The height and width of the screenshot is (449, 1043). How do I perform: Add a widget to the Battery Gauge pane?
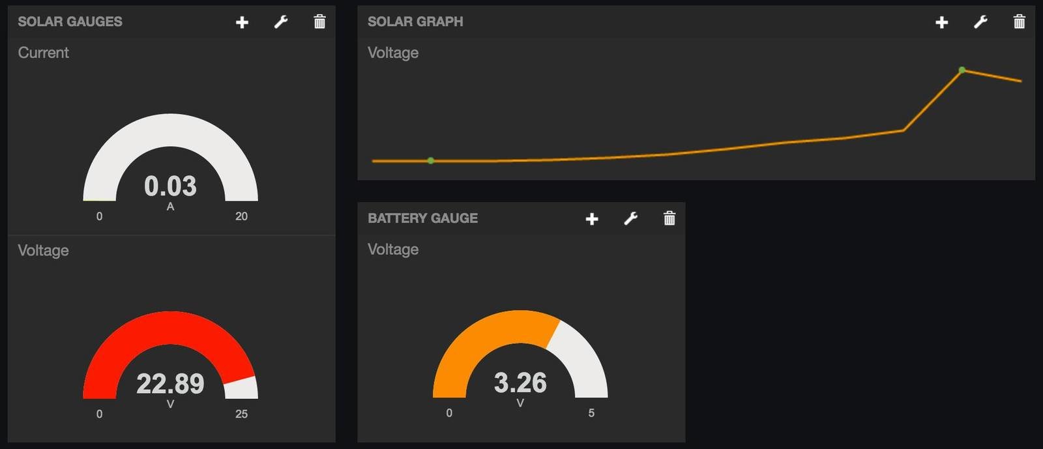[x=592, y=219]
